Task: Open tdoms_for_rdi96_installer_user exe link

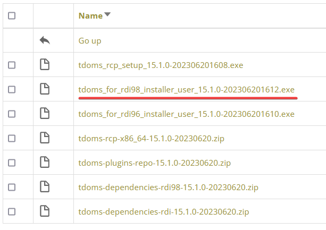Action: pyautogui.click(x=186, y=114)
